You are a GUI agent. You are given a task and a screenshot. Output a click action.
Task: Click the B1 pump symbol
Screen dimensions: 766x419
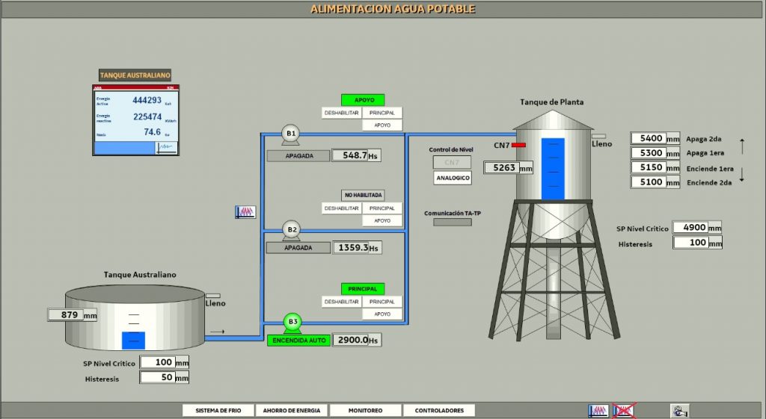[290, 134]
